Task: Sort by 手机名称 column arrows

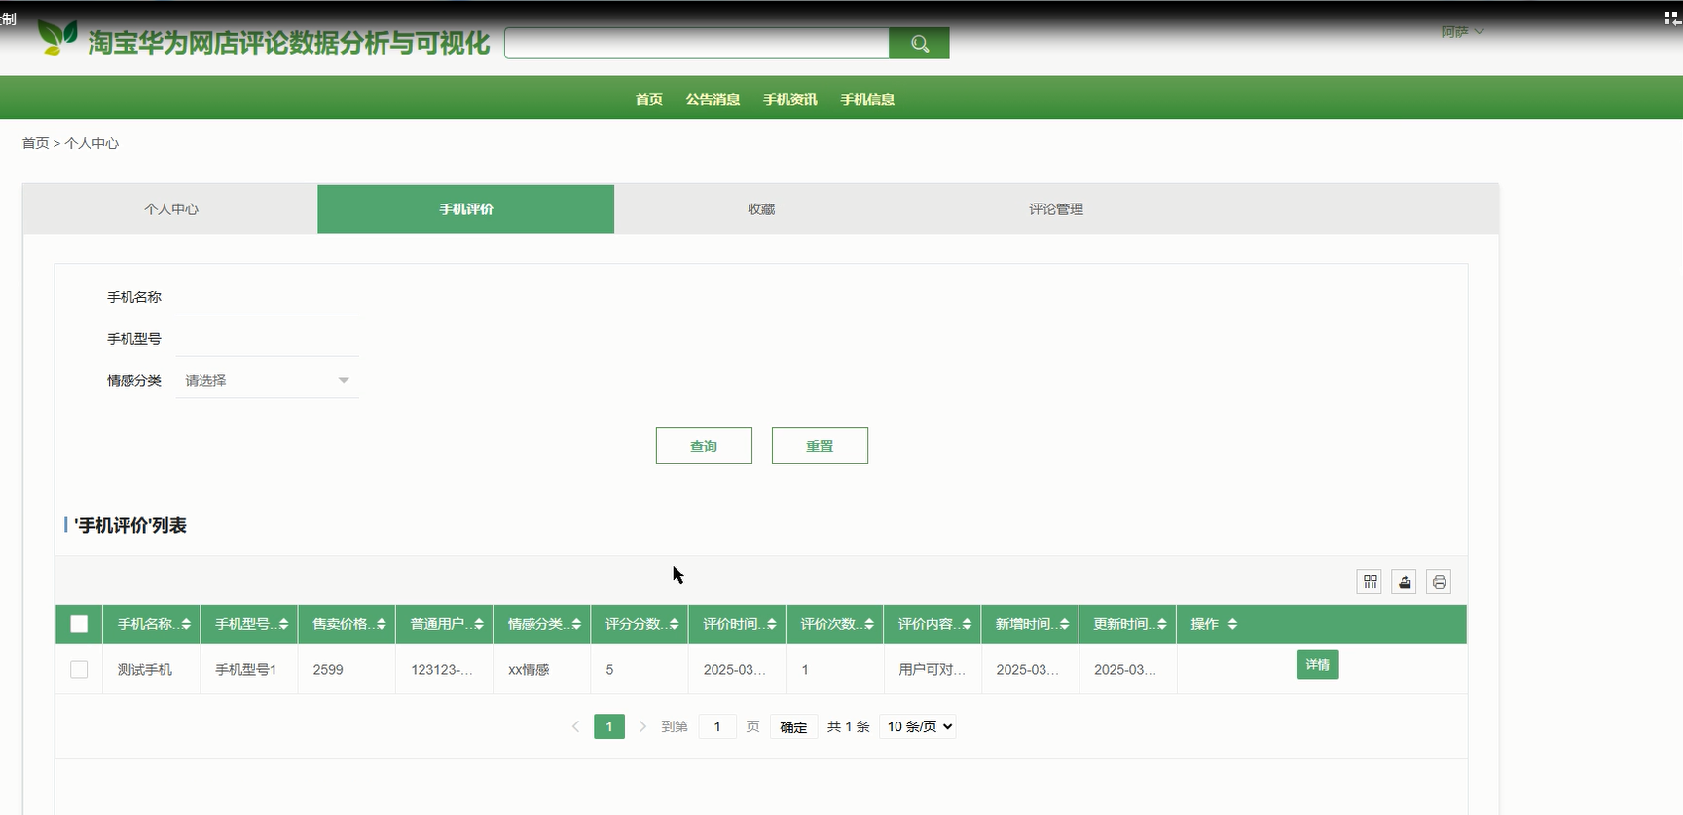Action: point(186,624)
